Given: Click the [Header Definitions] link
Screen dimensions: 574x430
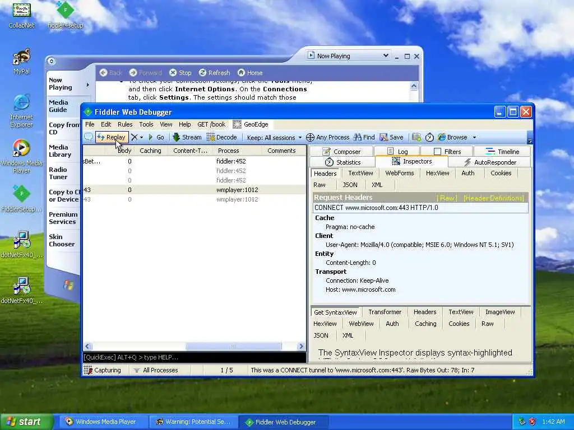Looking at the screenshot, I should pyautogui.click(x=493, y=198).
